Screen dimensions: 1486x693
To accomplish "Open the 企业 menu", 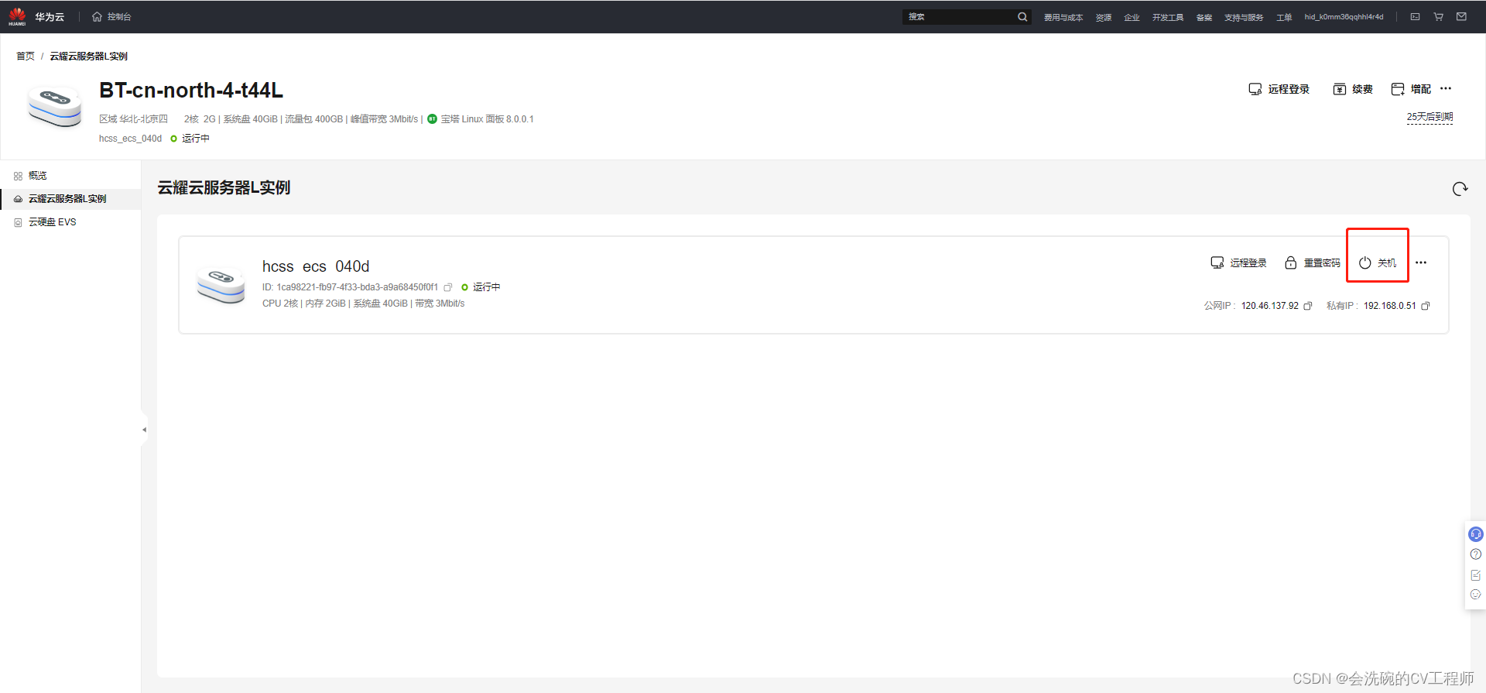I will [1132, 17].
